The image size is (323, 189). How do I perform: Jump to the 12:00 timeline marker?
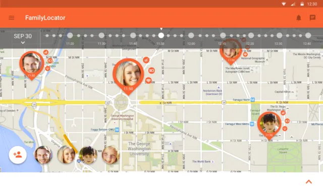(x=191, y=35)
